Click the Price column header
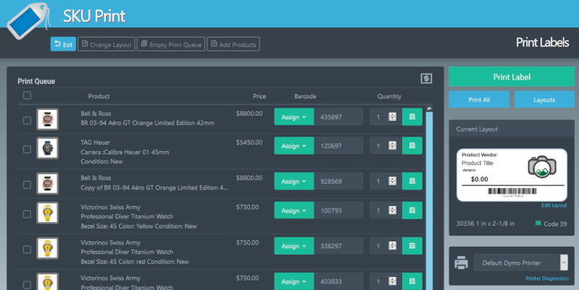Image resolution: width=579 pixels, height=290 pixels. tap(259, 96)
